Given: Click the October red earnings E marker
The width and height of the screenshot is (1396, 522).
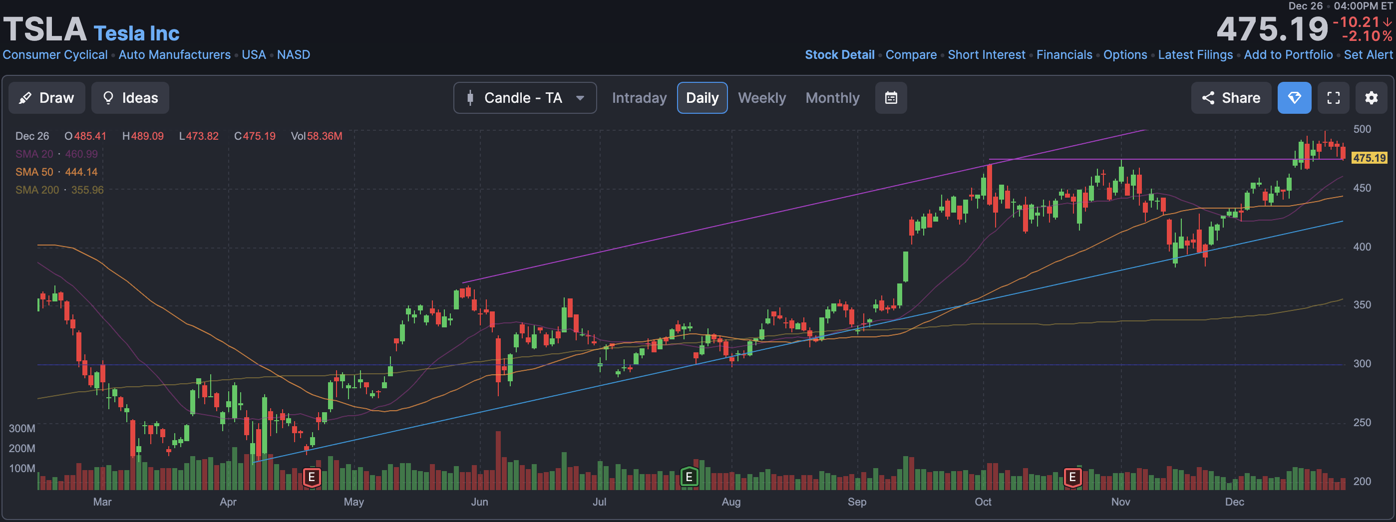Looking at the screenshot, I should 1072,477.
